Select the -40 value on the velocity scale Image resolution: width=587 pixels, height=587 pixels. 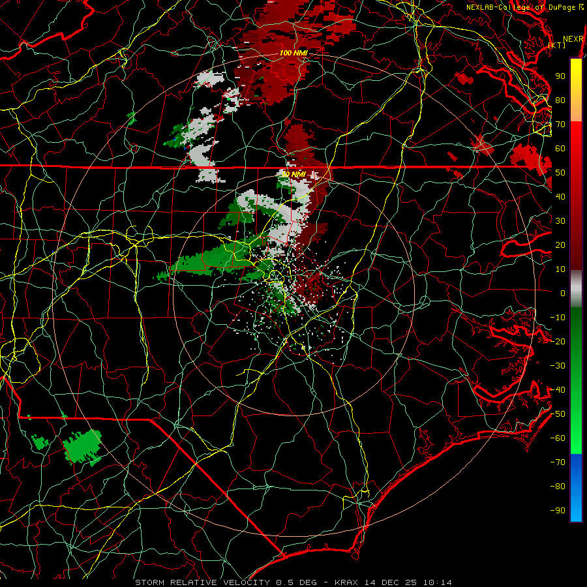click(x=558, y=390)
